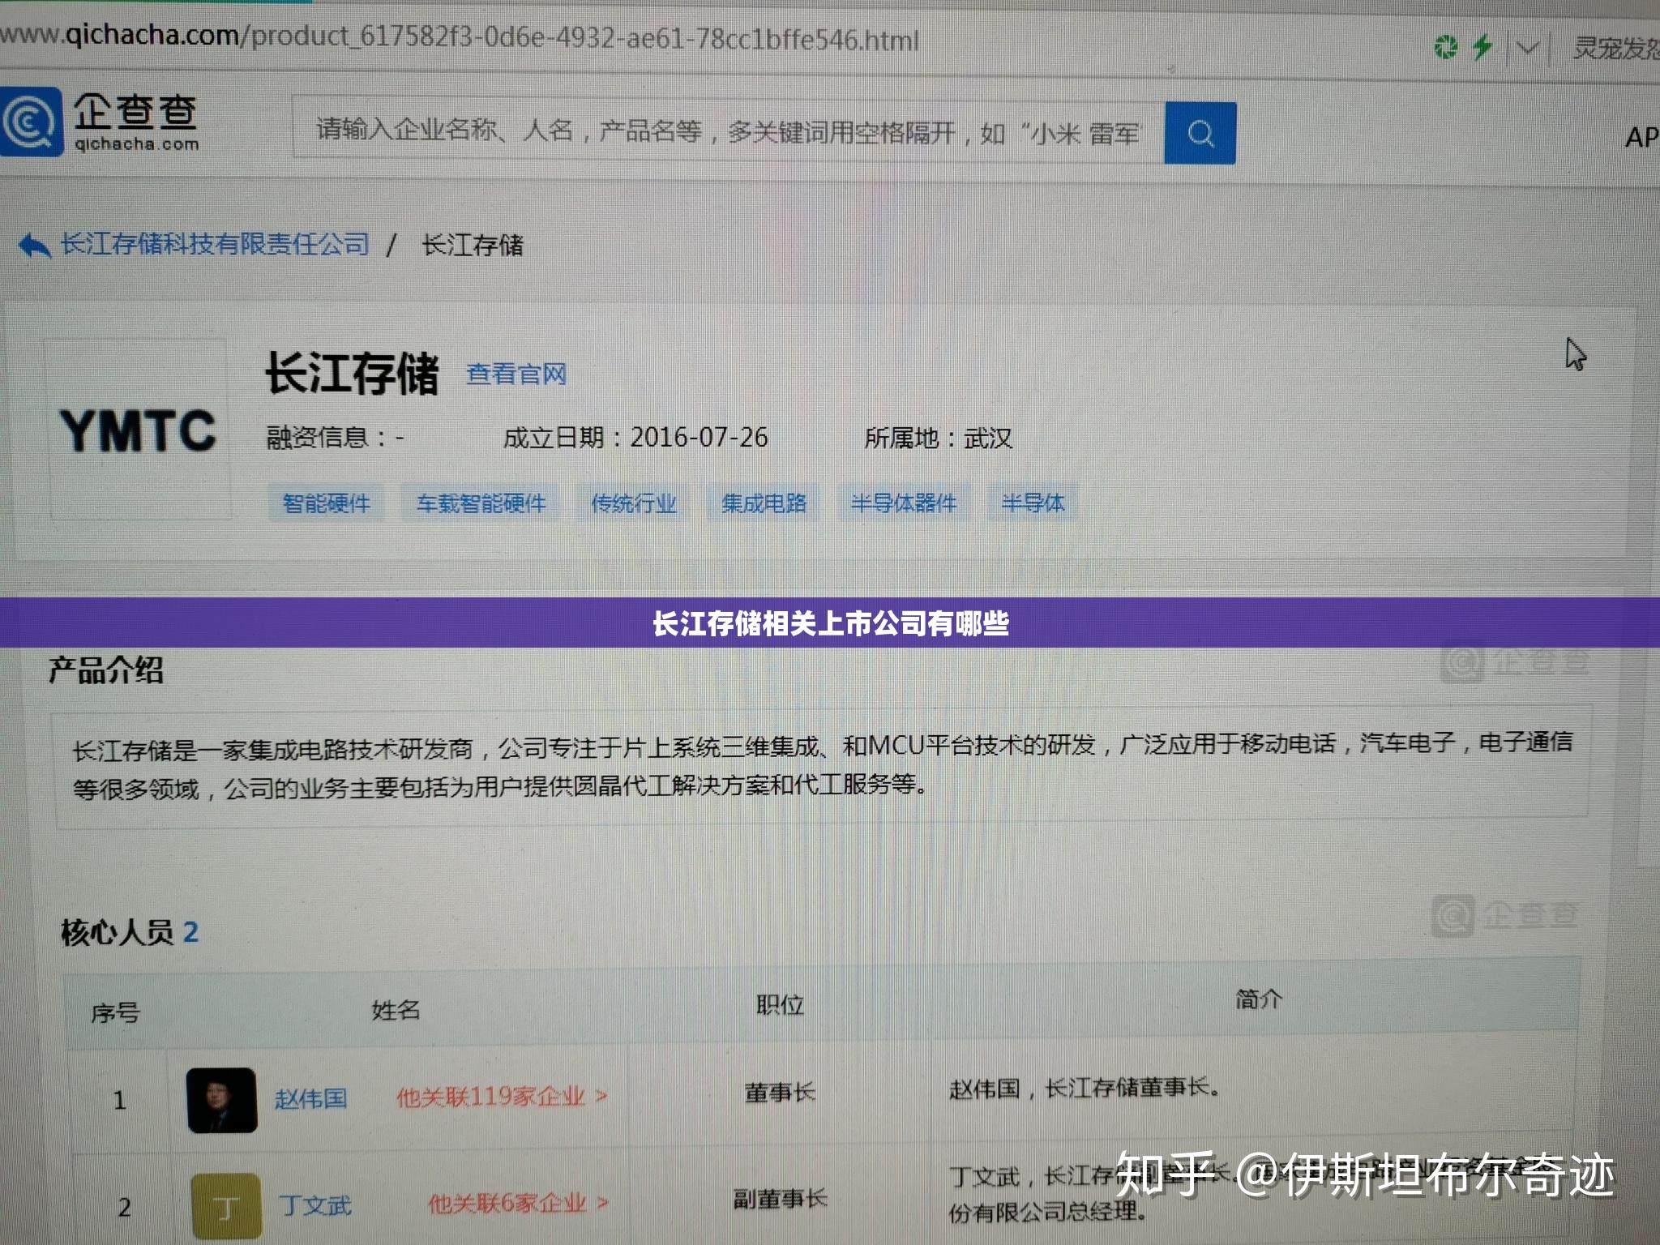Click the AP navigation item at header right
Viewport: 1660px width, 1245px height.
1642,138
